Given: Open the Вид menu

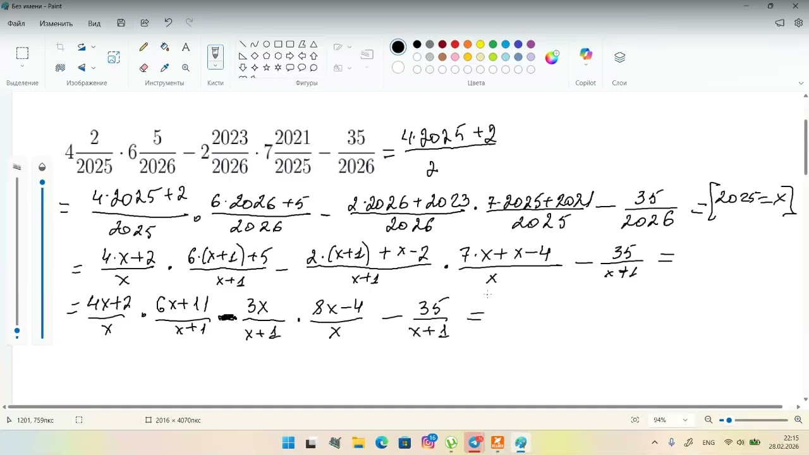Looking at the screenshot, I should pos(94,23).
